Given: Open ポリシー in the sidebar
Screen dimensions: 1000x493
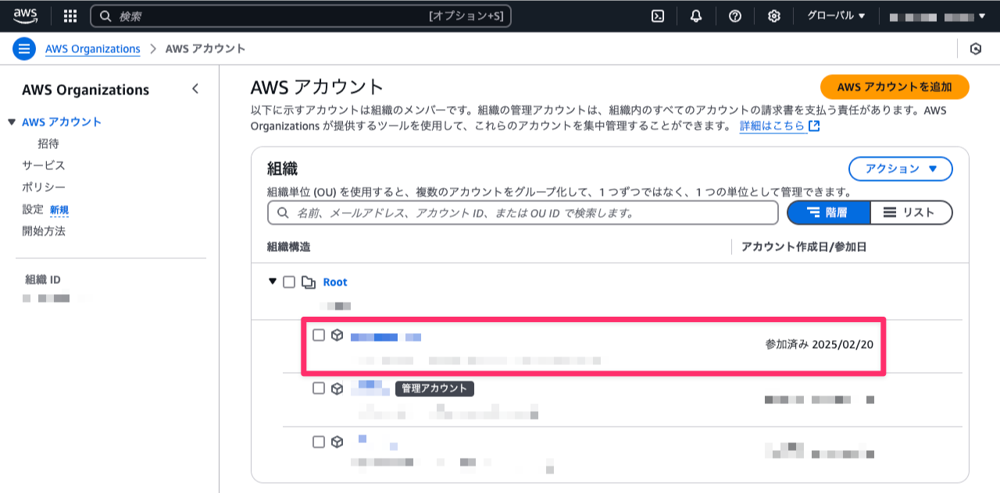Looking at the screenshot, I should (x=44, y=187).
